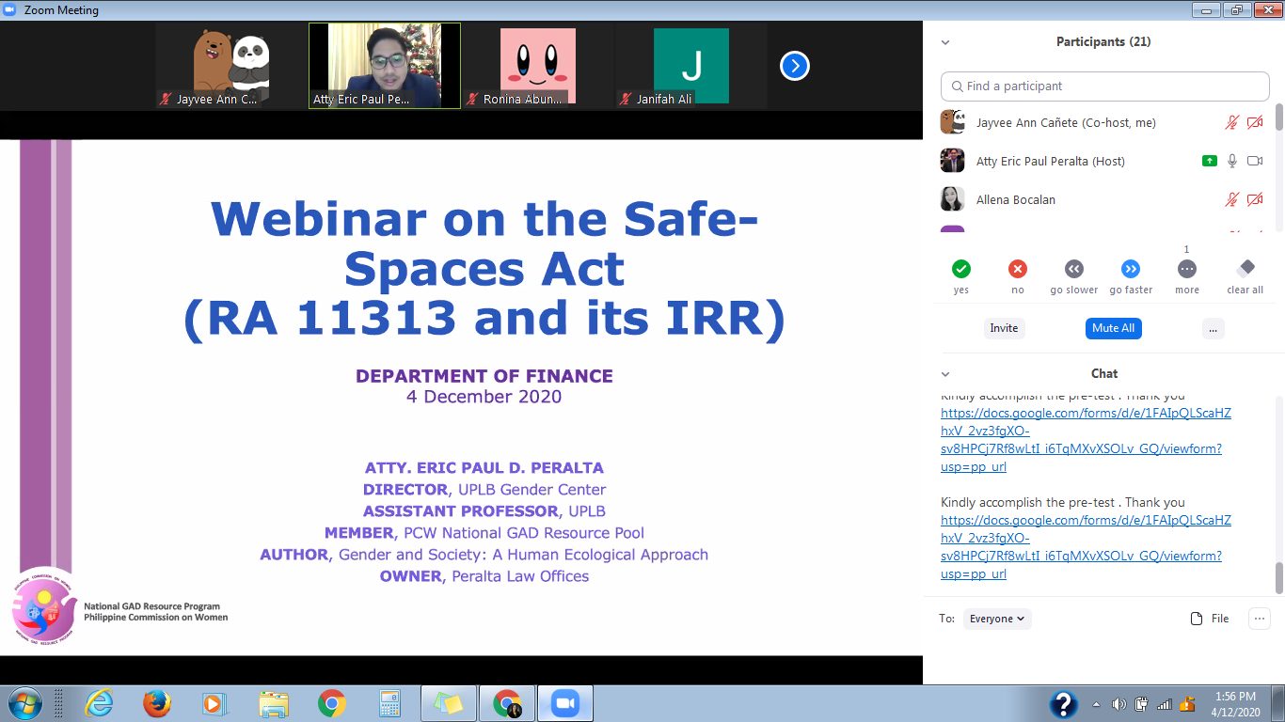
Task: Open the volume speaker tray icon
Action: [1118, 704]
